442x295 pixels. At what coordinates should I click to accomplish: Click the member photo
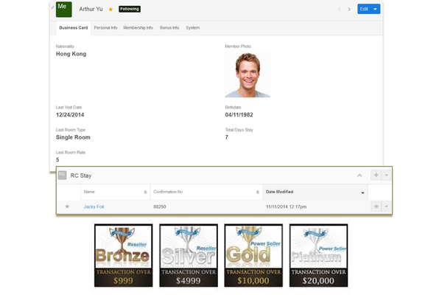tap(247, 74)
